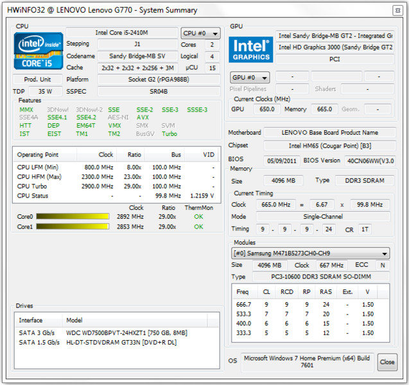Select the HL-DT-STDVDRAM GT33N drive row
The width and height of the screenshot is (409, 385).
[x=117, y=342]
